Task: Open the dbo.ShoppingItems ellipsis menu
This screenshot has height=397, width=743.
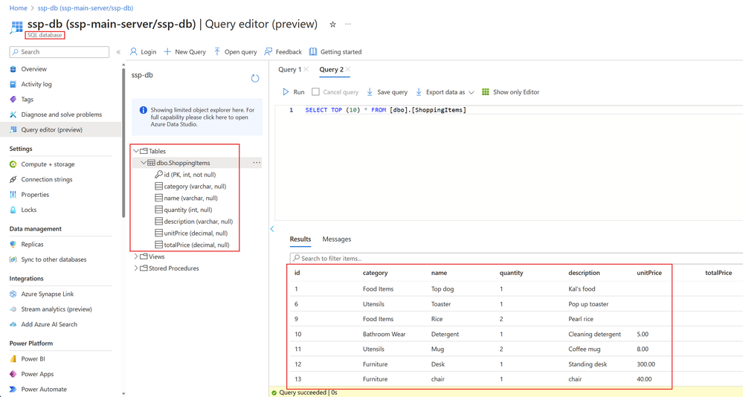Action: [257, 163]
